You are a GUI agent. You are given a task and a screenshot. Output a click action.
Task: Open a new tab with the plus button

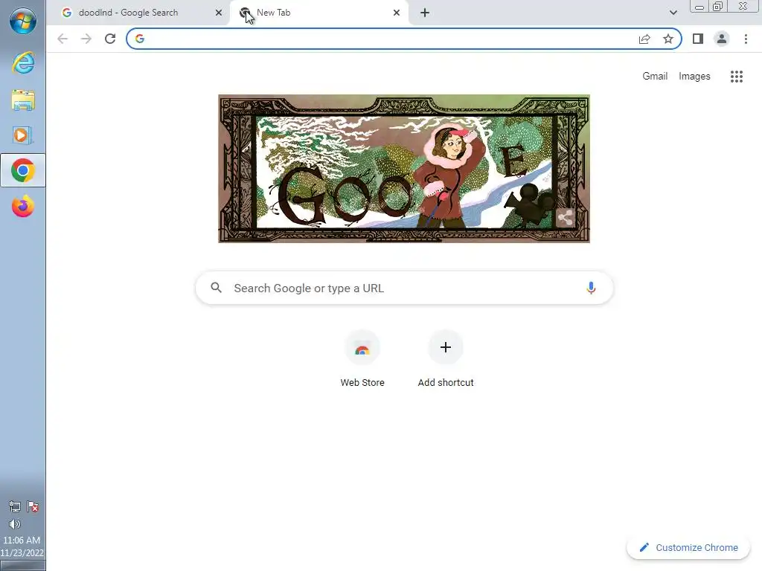pyautogui.click(x=425, y=13)
